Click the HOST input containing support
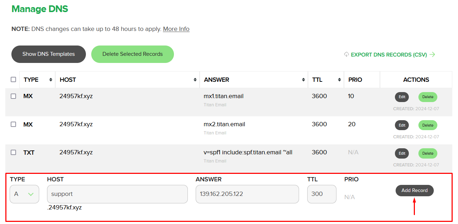This screenshot has width=458, height=224. click(x=117, y=194)
